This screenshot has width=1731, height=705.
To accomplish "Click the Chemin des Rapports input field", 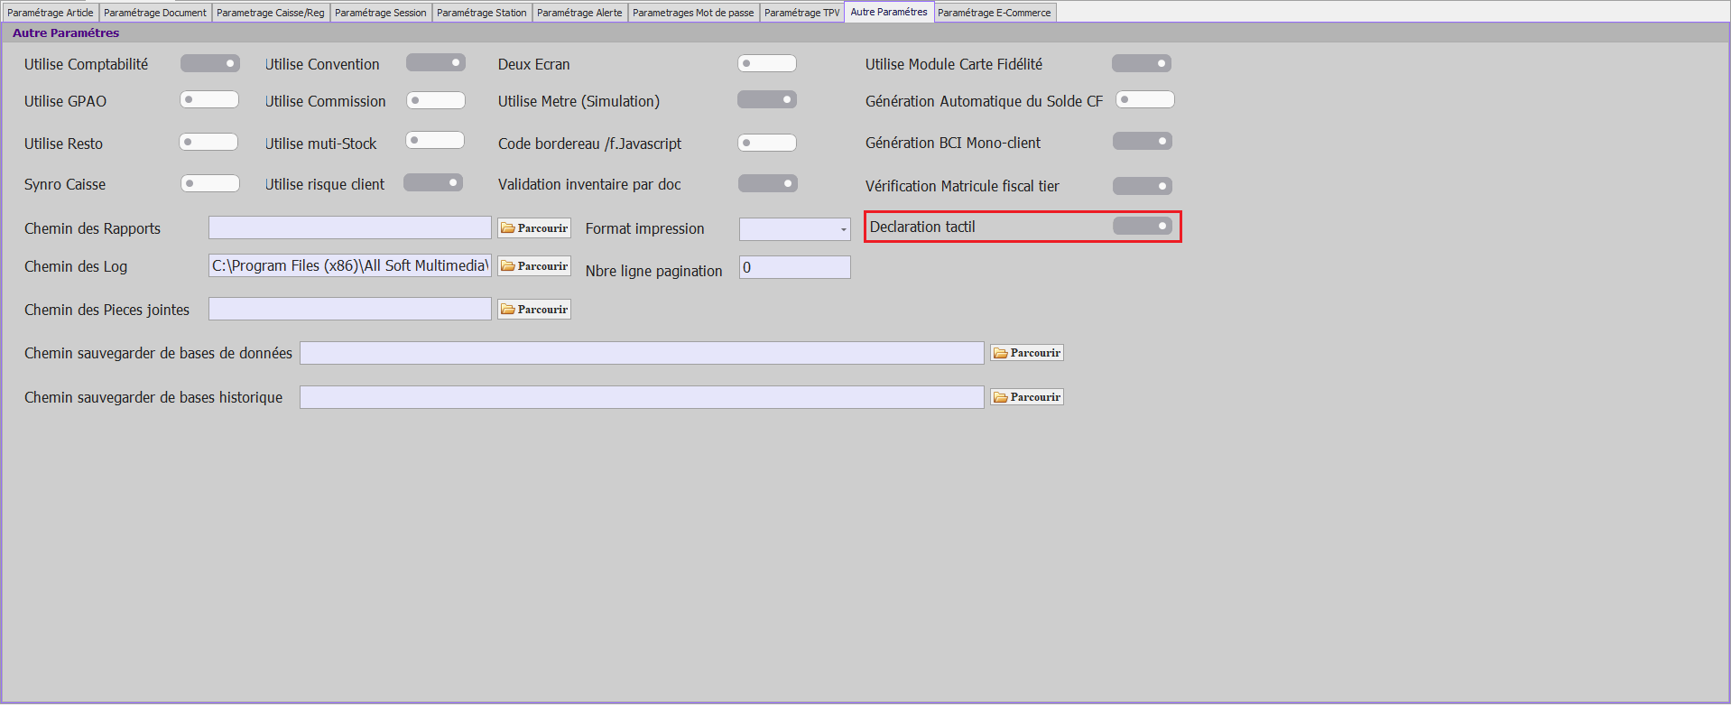I will click(350, 227).
